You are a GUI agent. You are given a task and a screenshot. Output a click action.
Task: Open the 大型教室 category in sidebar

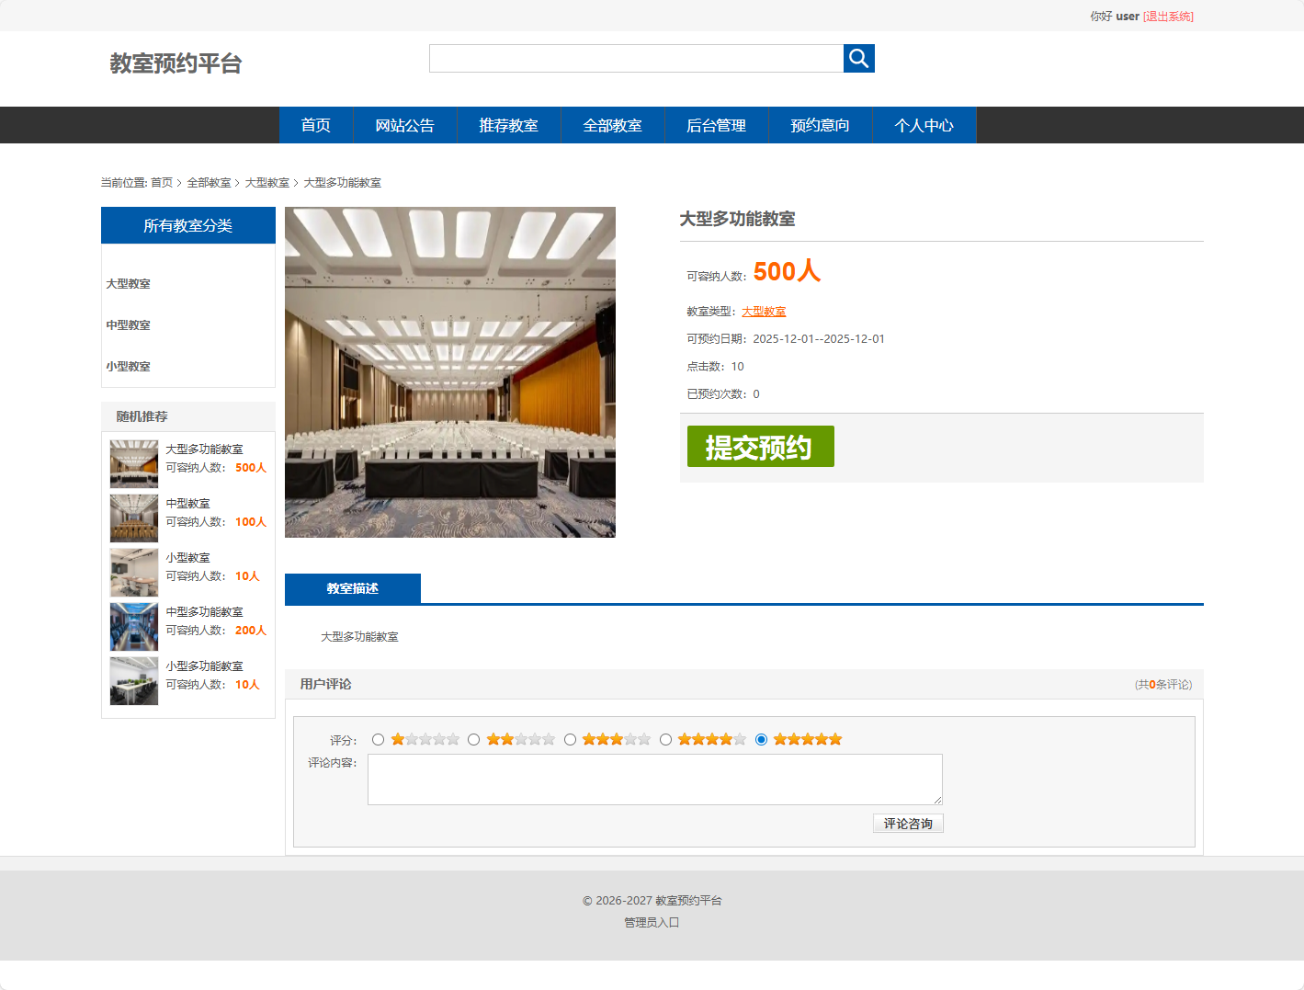pos(127,283)
